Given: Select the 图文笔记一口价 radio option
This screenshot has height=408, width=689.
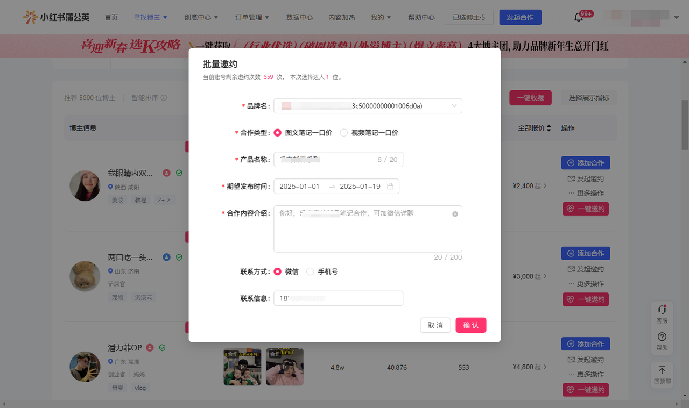Looking at the screenshot, I should coord(278,133).
